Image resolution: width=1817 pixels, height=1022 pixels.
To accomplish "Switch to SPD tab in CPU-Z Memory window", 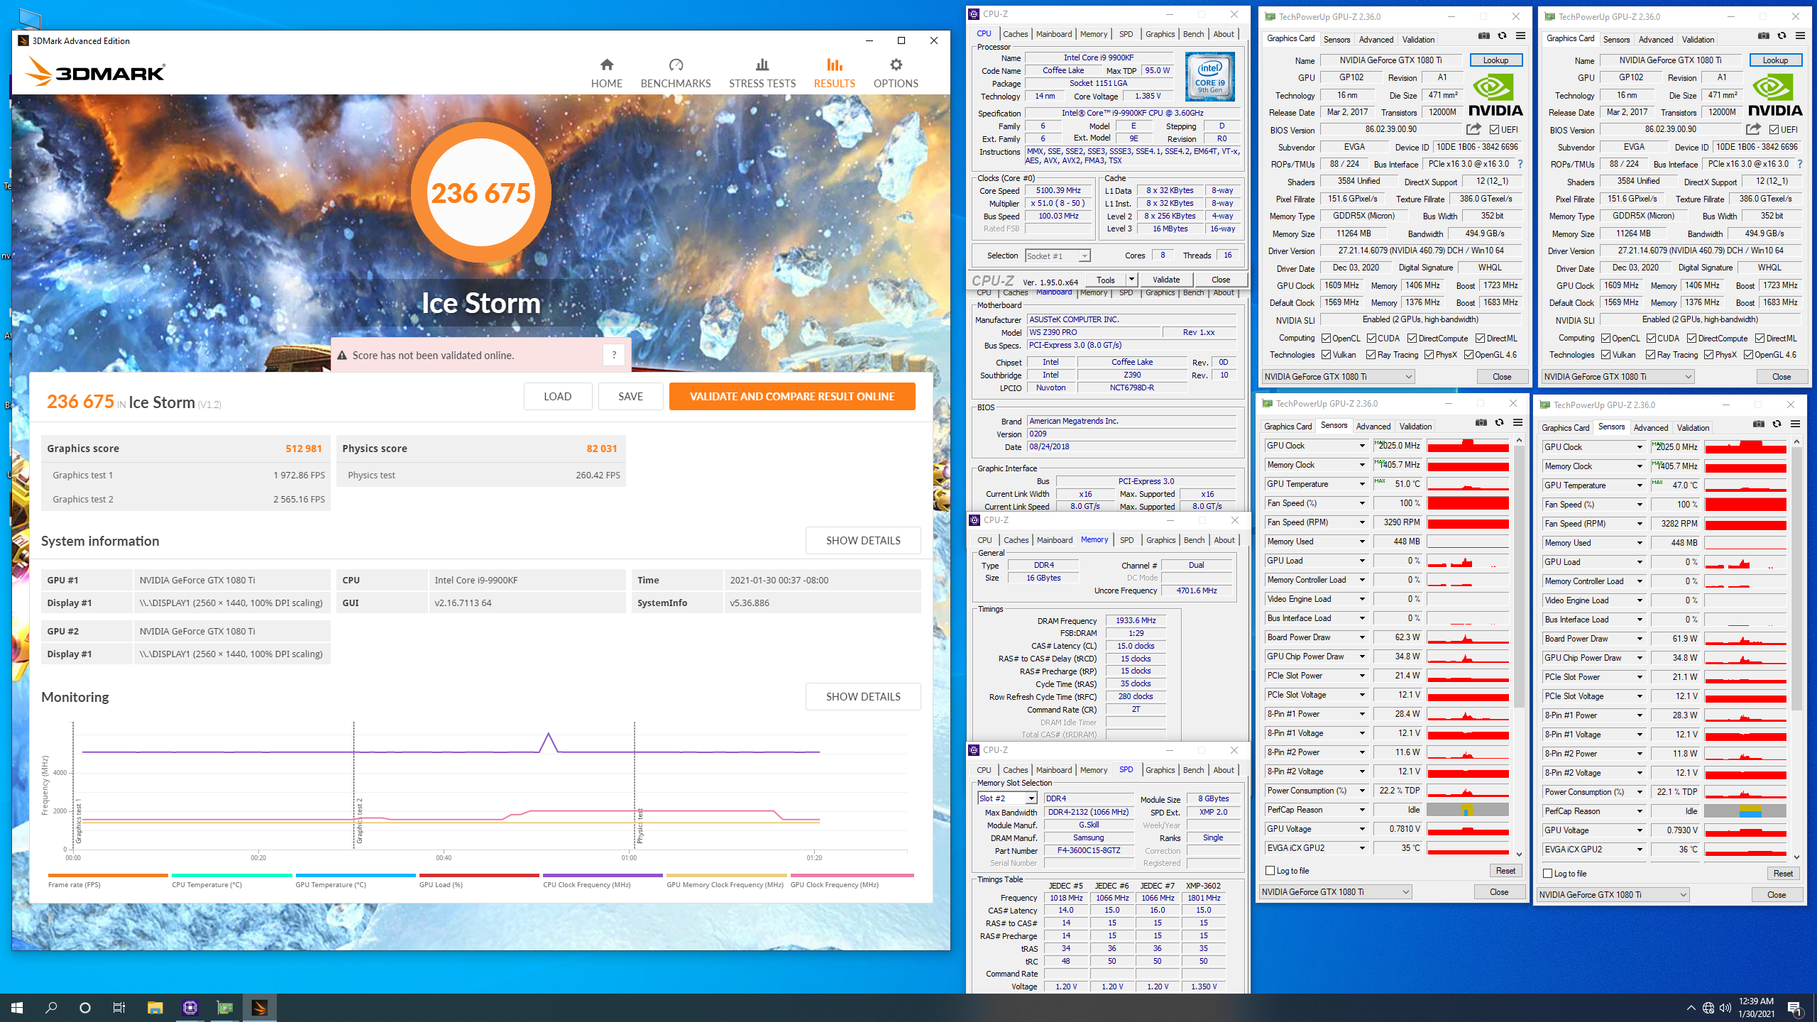I will 1126,540.
